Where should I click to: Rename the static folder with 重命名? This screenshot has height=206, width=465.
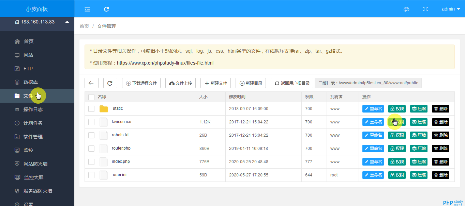tap(373, 109)
